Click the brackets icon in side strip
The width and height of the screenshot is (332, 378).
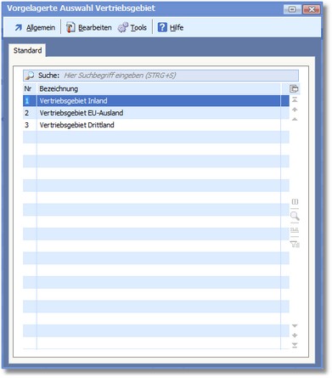click(x=295, y=201)
